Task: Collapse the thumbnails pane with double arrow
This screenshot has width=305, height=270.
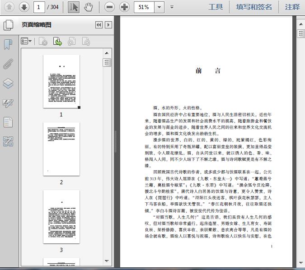Action: [x=99, y=25]
